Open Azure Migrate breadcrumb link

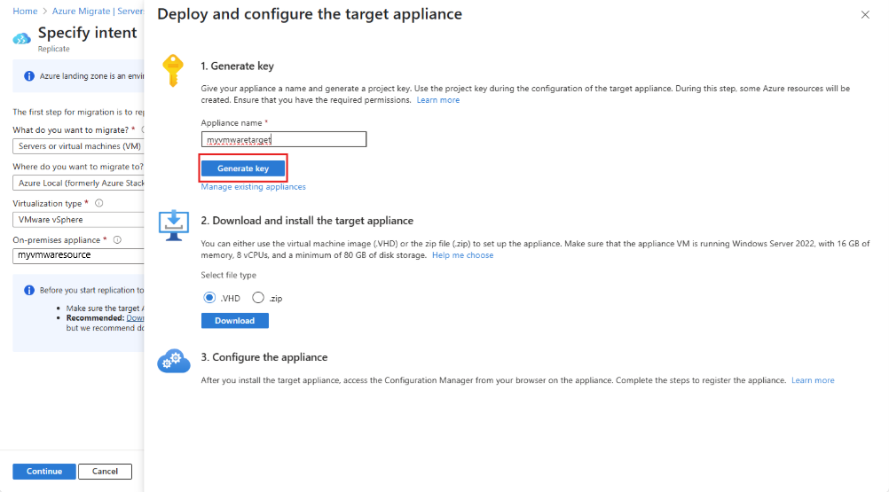tap(98, 11)
